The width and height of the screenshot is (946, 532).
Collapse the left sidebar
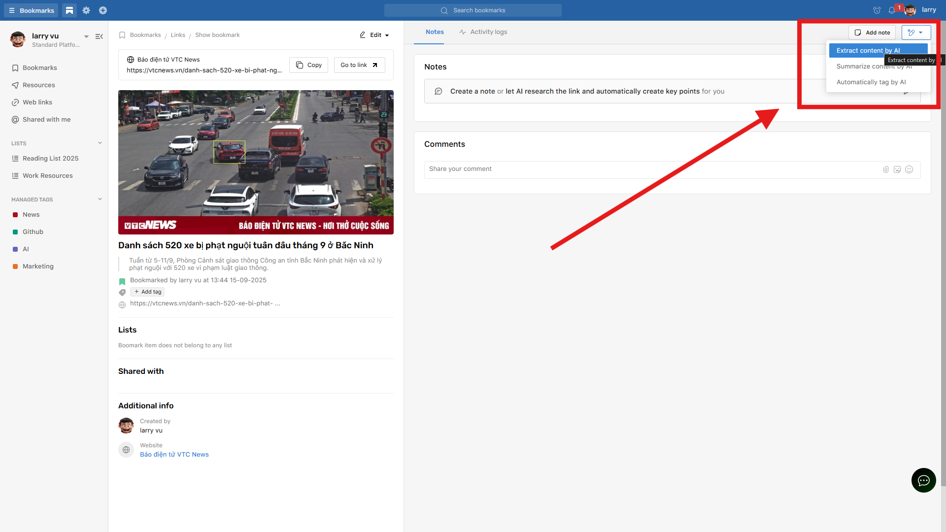coord(99,36)
